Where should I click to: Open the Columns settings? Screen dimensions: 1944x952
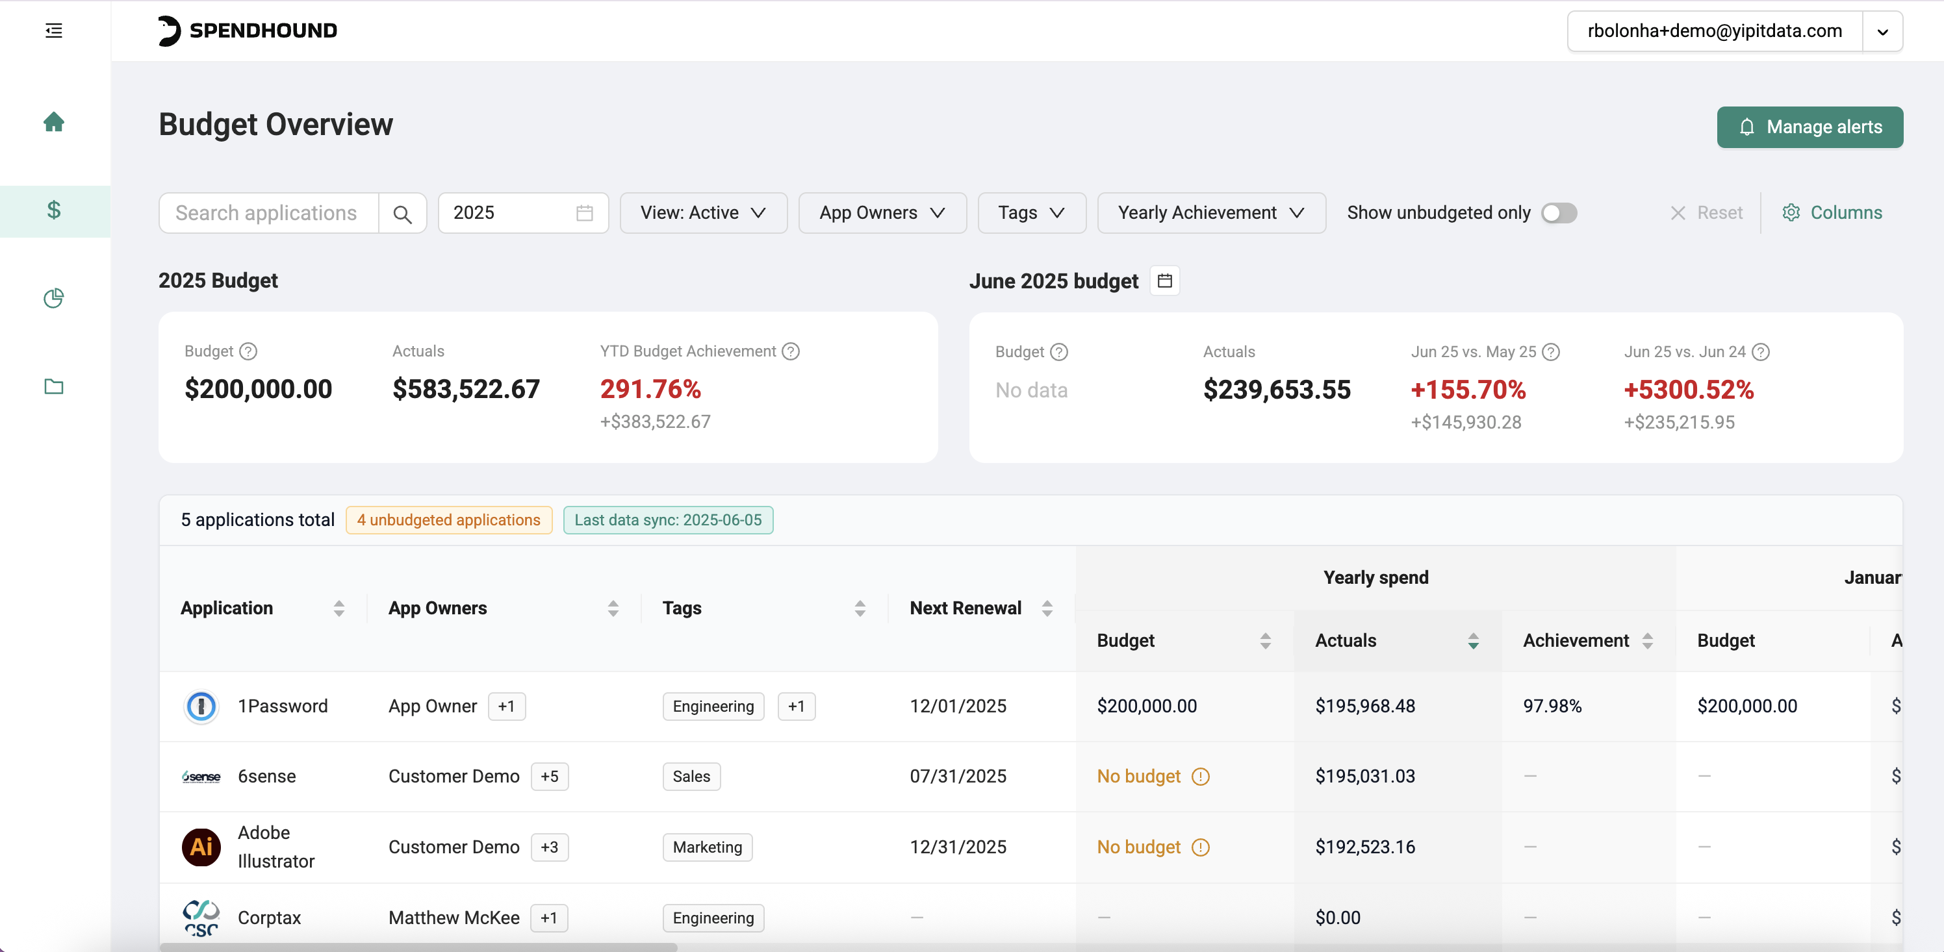coord(1832,214)
